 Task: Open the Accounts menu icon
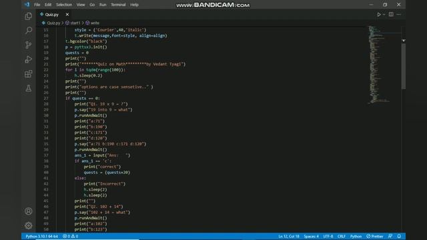28,211
